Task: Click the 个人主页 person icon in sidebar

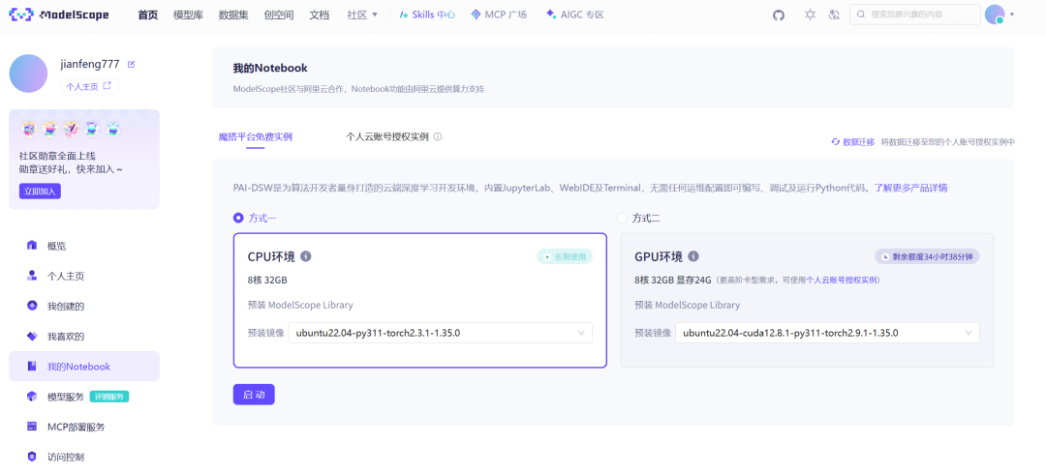Action: pyautogui.click(x=31, y=276)
